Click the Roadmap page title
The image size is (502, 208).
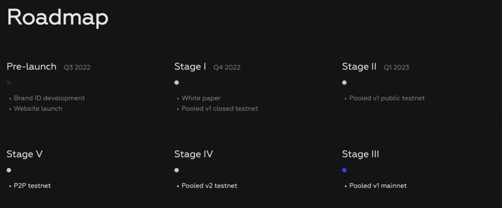(58, 17)
